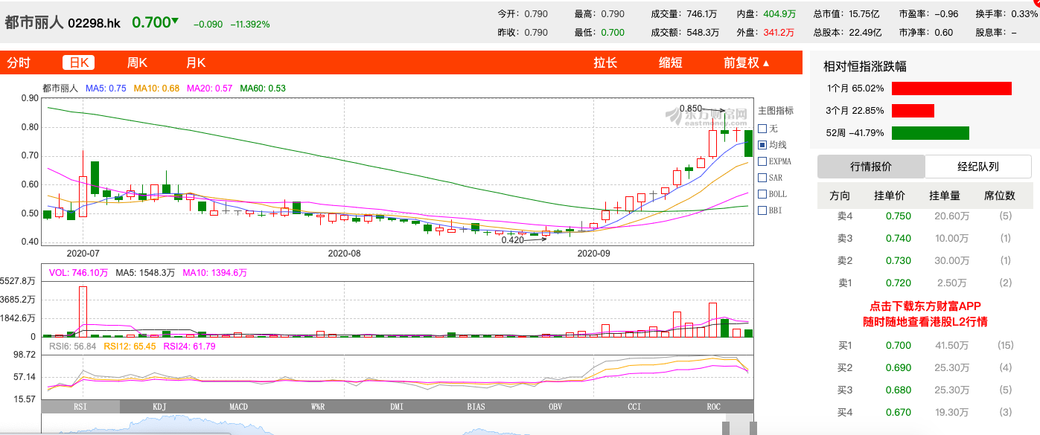1040x435 pixels.
Task: Select the 日K daily candlestick tab
Action: [78, 62]
